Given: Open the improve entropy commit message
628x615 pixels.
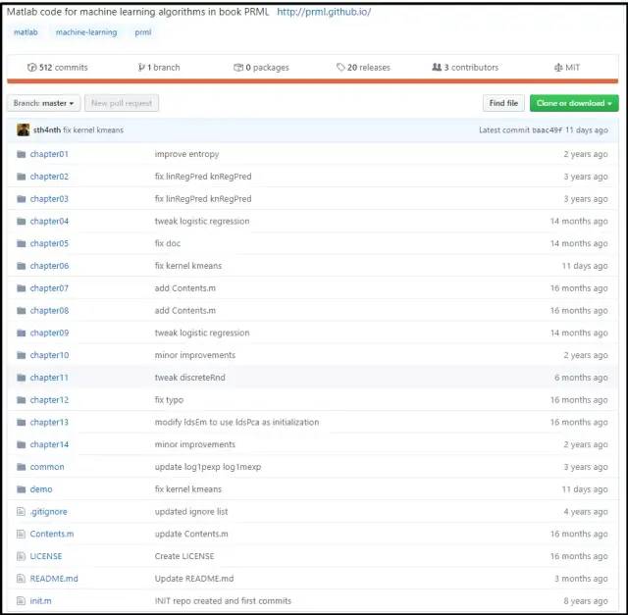Looking at the screenshot, I should tap(186, 154).
